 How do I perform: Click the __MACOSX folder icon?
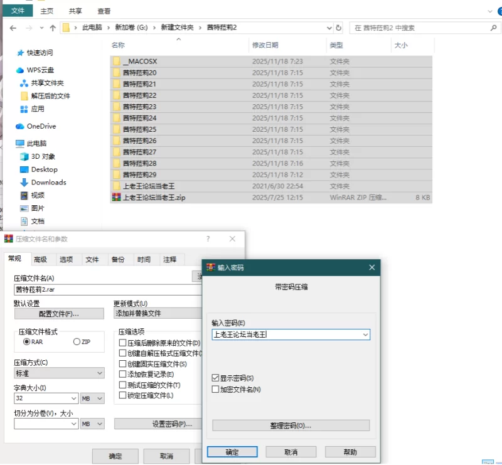pyautogui.click(x=116, y=61)
